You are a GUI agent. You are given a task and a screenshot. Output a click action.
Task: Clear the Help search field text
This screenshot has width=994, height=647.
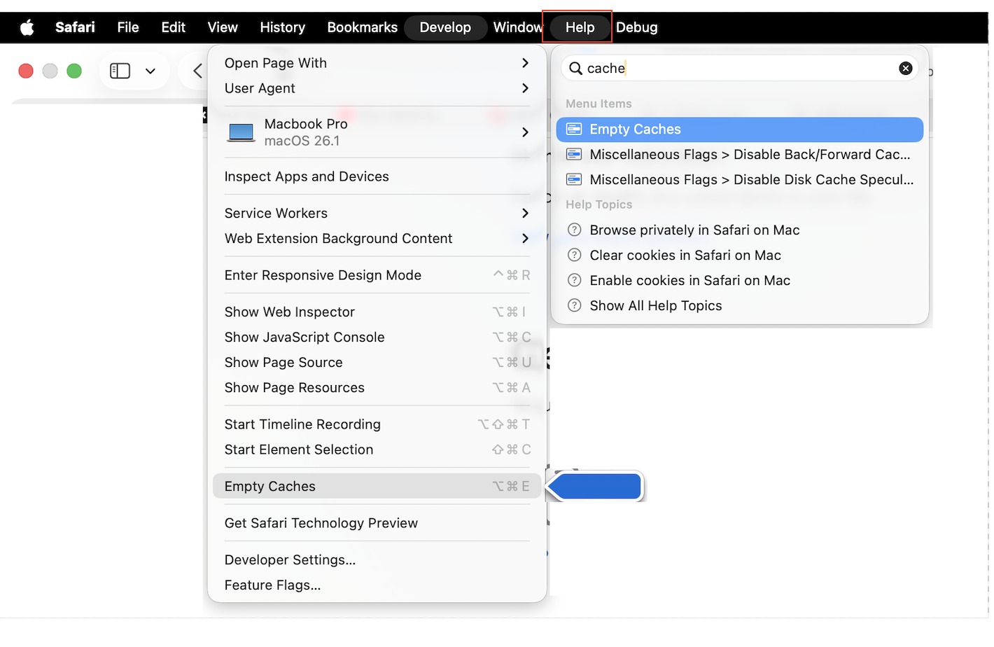[905, 68]
